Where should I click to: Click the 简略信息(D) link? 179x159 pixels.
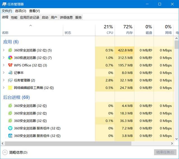pos(18,153)
